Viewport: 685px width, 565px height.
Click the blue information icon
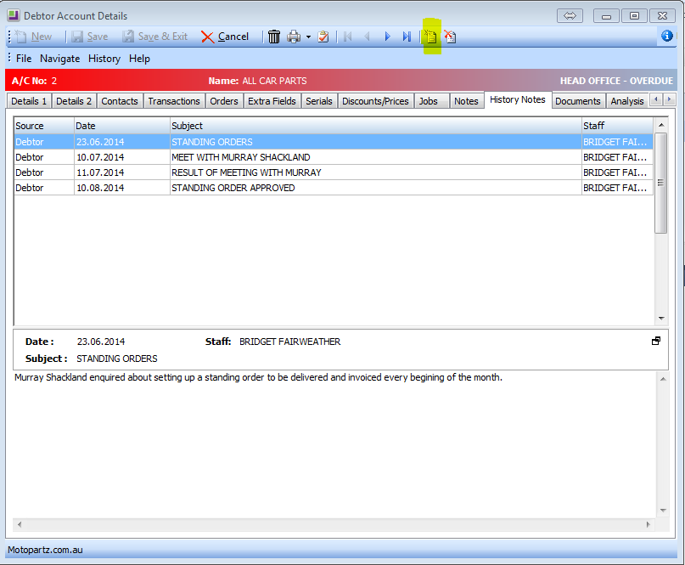click(666, 36)
